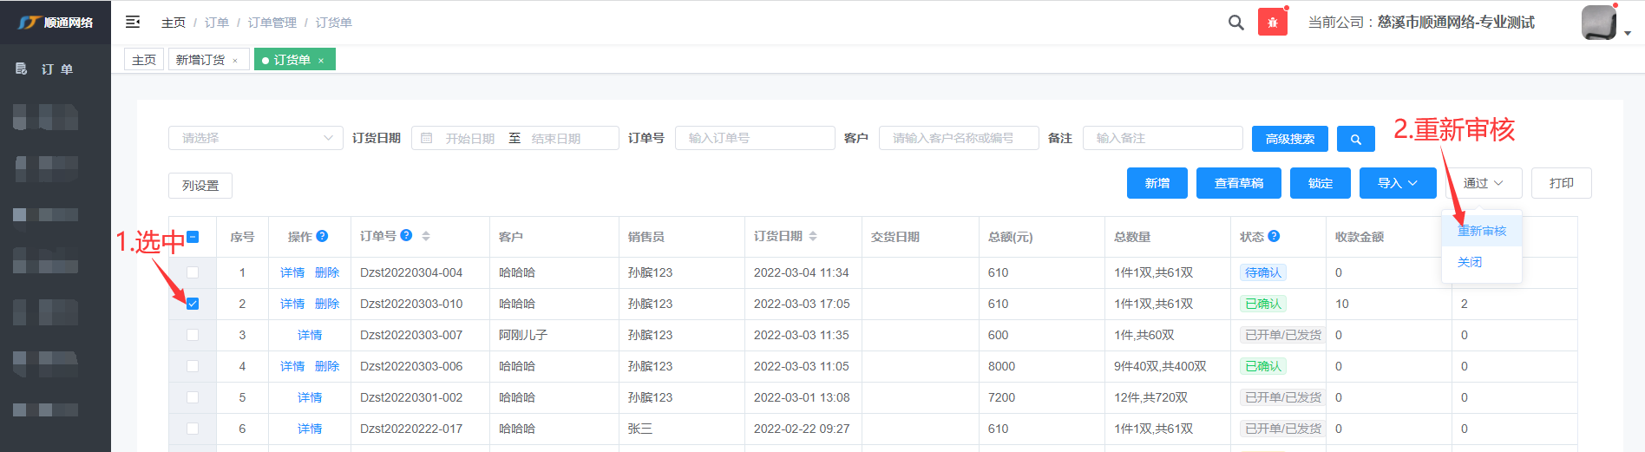Uncheck the checkbox for row 2

pos(193,304)
